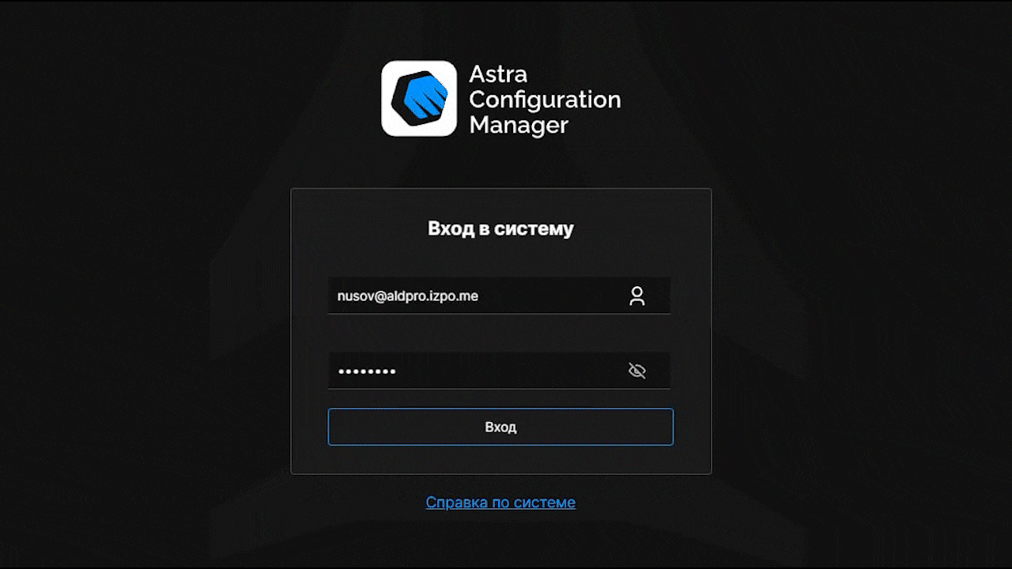1012x569 pixels.
Task: Click the crossed-eye icon in the password field
Action: pos(637,370)
